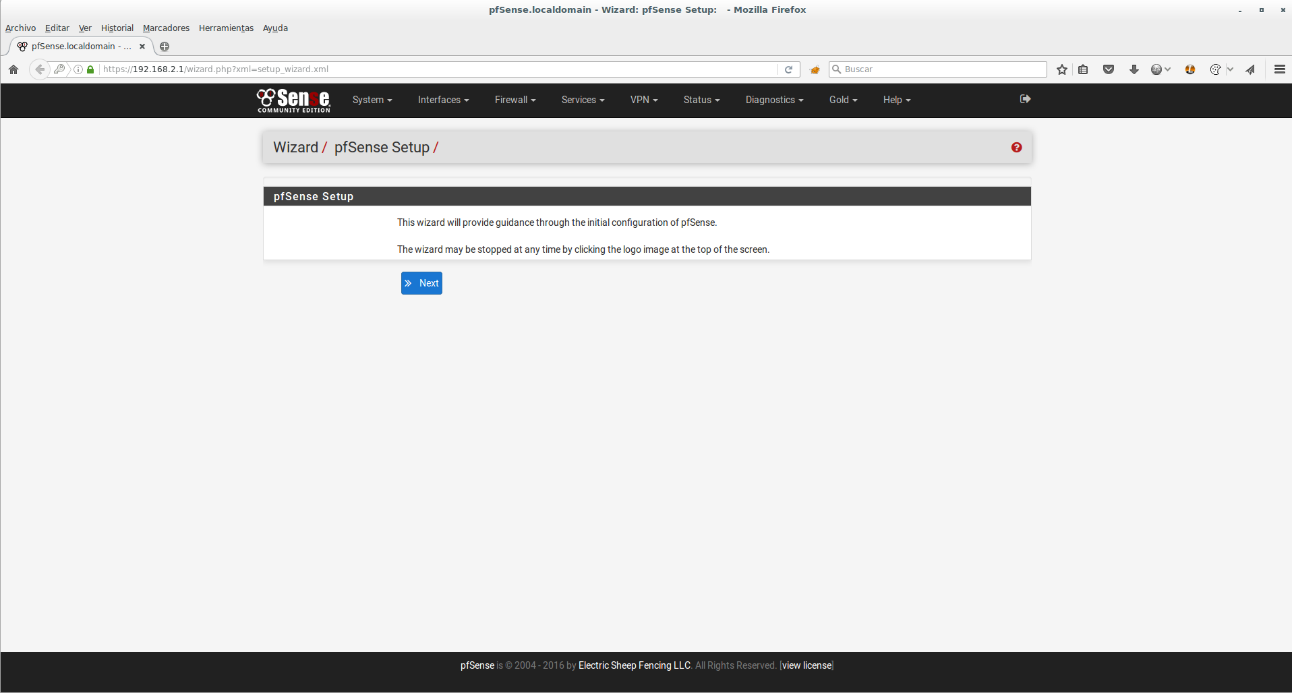
Task: Click the pfSense logo to stop the wizard
Action: (x=293, y=100)
